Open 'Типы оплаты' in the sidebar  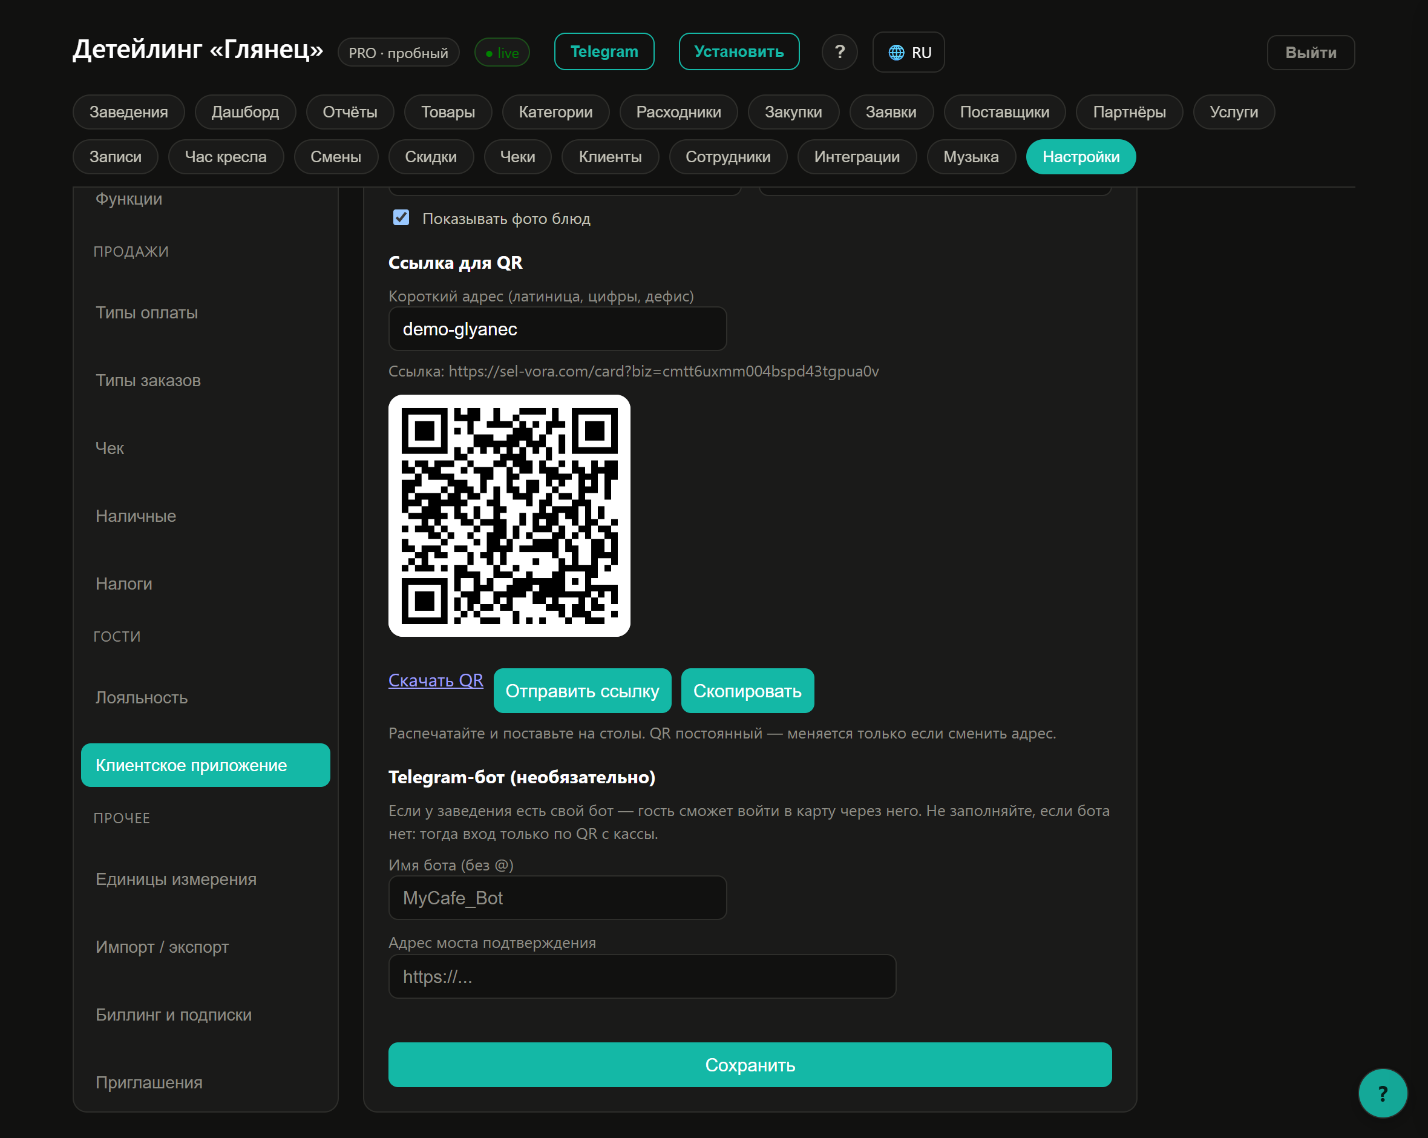pos(205,313)
